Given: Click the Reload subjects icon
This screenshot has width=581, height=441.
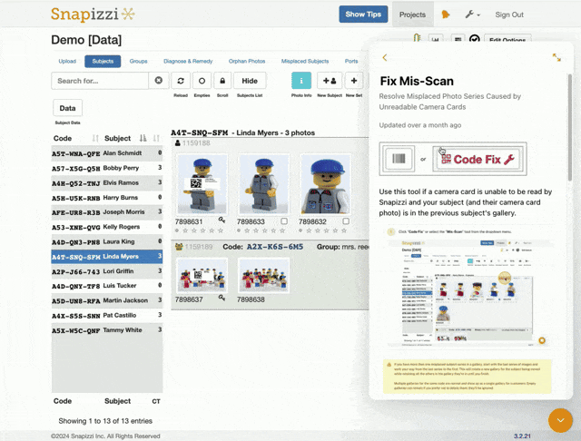Looking at the screenshot, I should 181,81.
